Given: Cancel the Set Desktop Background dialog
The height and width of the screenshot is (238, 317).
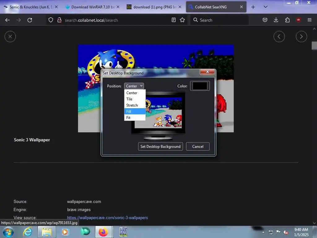Looking at the screenshot, I should [x=198, y=147].
